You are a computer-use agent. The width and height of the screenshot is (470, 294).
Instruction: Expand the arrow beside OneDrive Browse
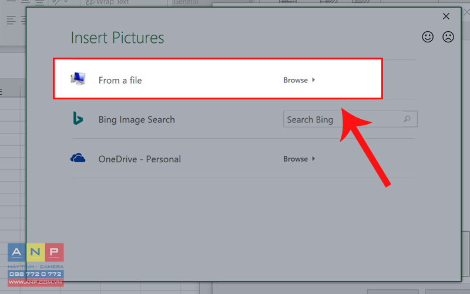pyautogui.click(x=314, y=158)
